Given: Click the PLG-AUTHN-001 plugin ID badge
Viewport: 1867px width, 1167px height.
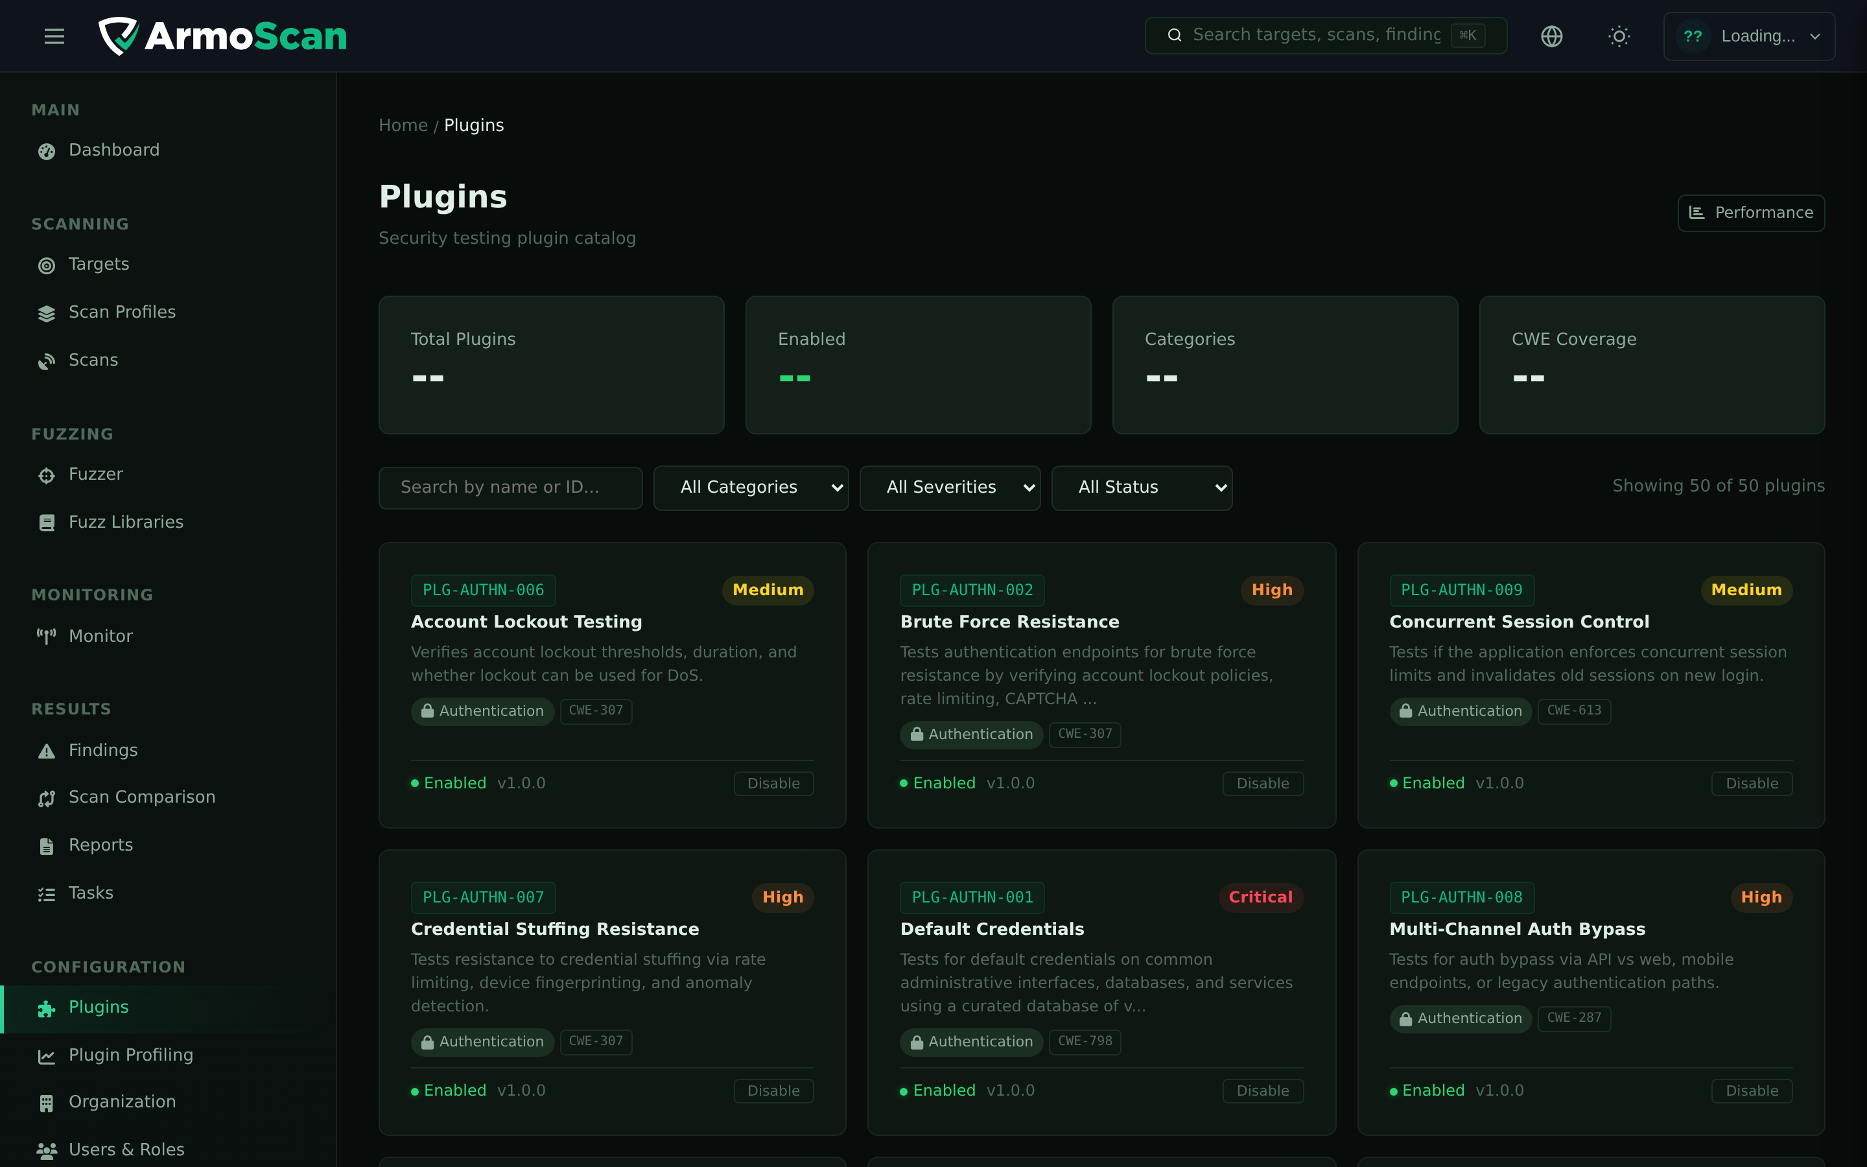Looking at the screenshot, I should pyautogui.click(x=972, y=898).
